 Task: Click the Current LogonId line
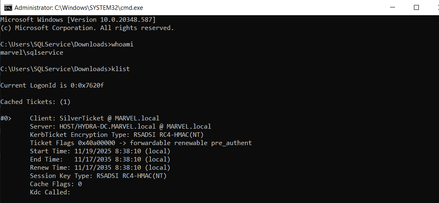52,85
